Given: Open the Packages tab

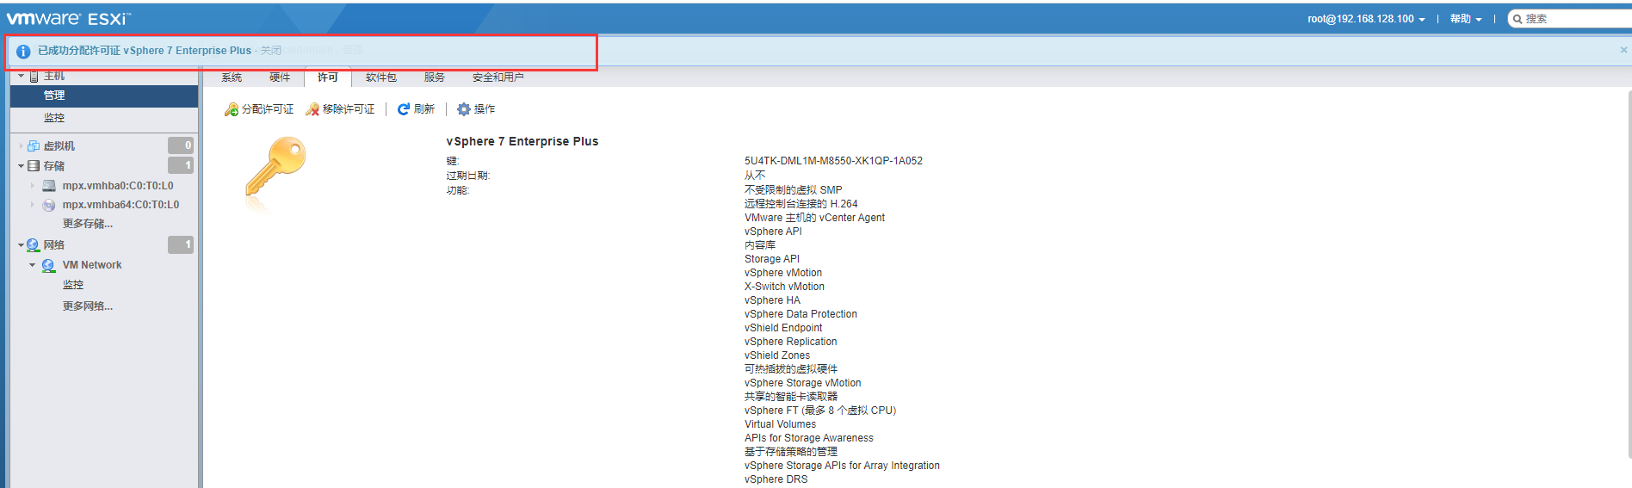Looking at the screenshot, I should 381,77.
